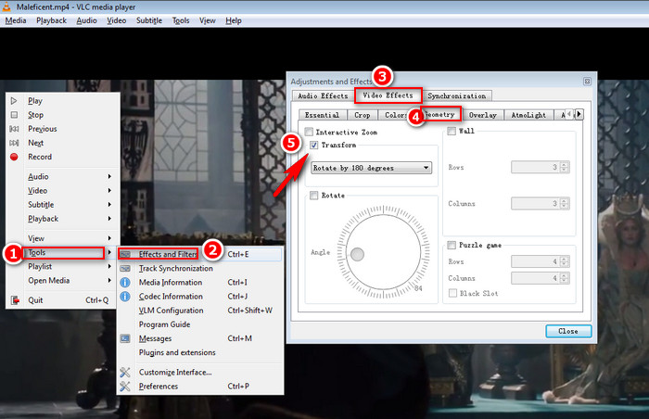Click the Stop icon in context menu
649x419 pixels.
point(14,115)
